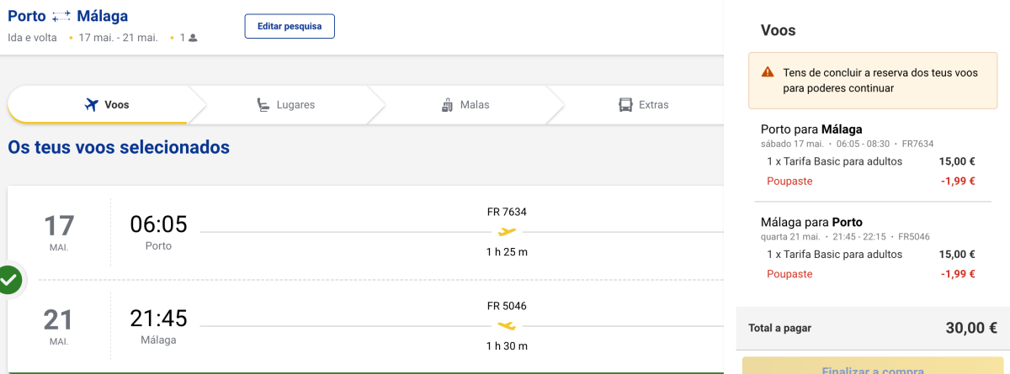This screenshot has height=374, width=1010.
Task: Click the orange warning triangle icon
Action: pyautogui.click(x=768, y=73)
